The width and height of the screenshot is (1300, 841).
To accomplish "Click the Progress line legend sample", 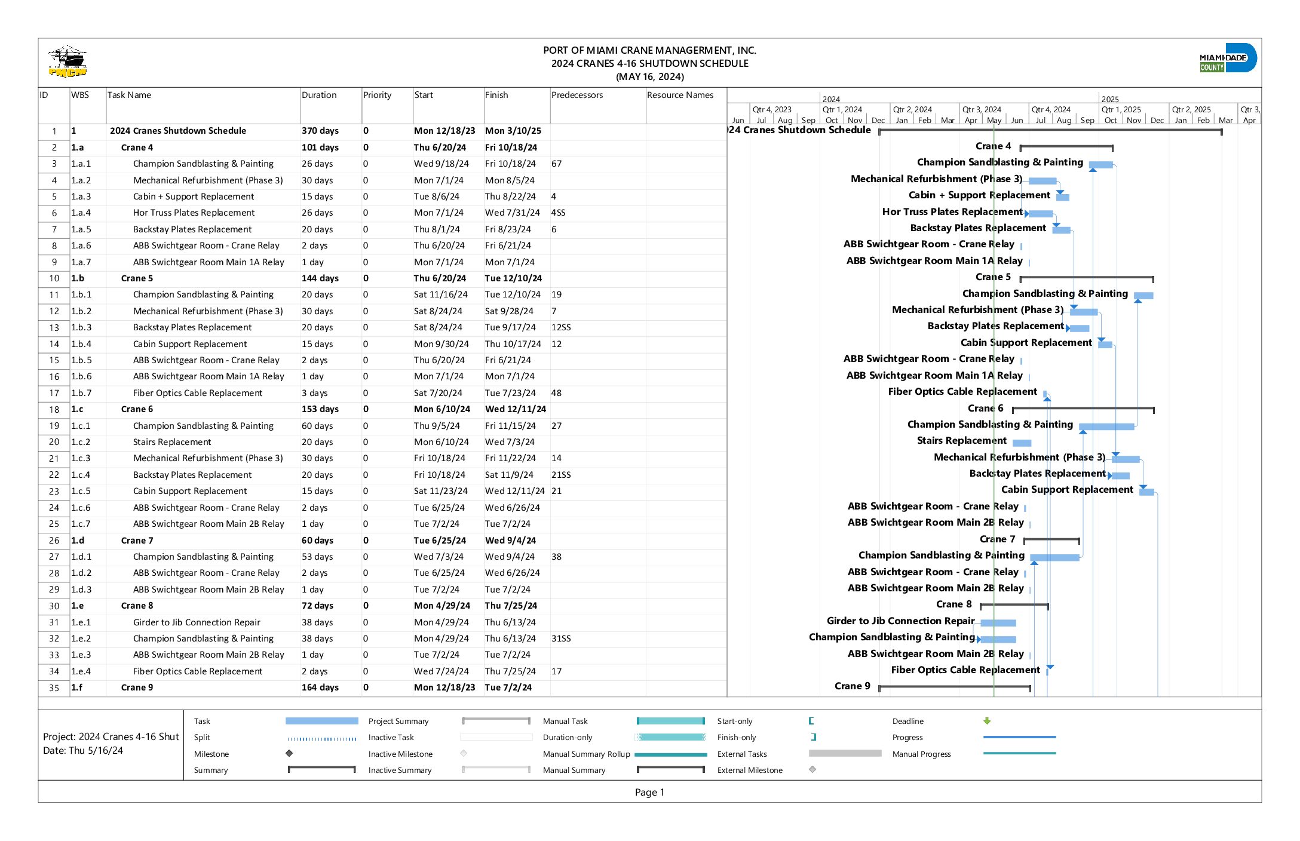I will tap(1020, 737).
